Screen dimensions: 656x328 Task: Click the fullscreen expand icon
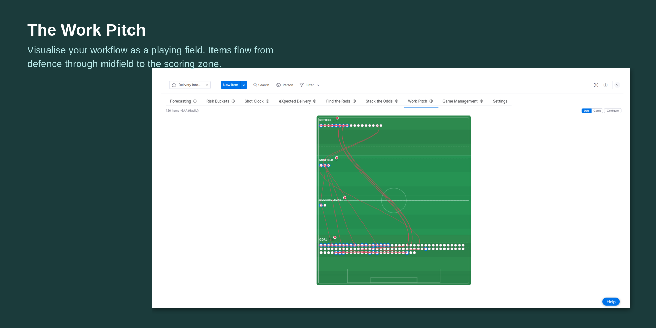[x=596, y=85]
